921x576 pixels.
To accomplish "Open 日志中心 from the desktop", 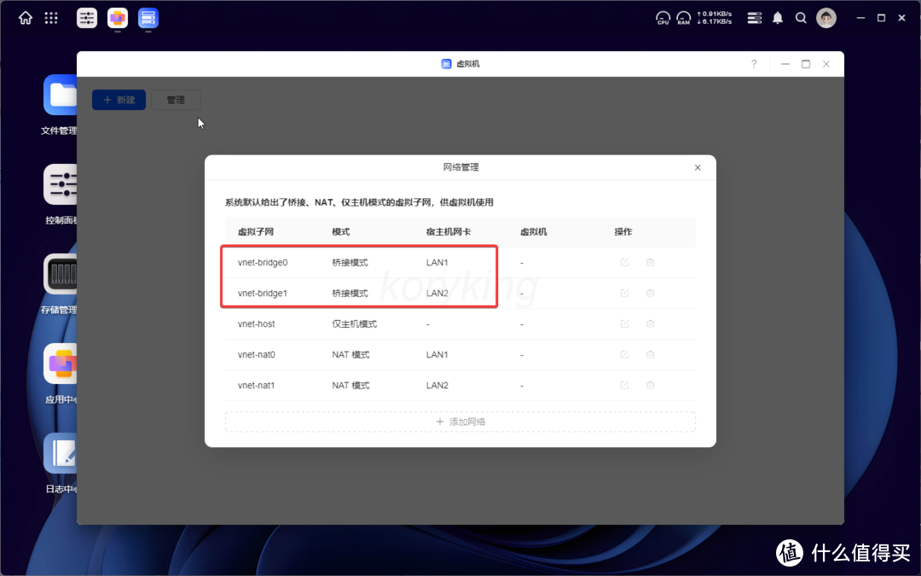I will click(60, 453).
